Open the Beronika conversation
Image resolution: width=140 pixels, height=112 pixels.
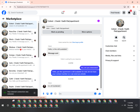pos(19,72)
